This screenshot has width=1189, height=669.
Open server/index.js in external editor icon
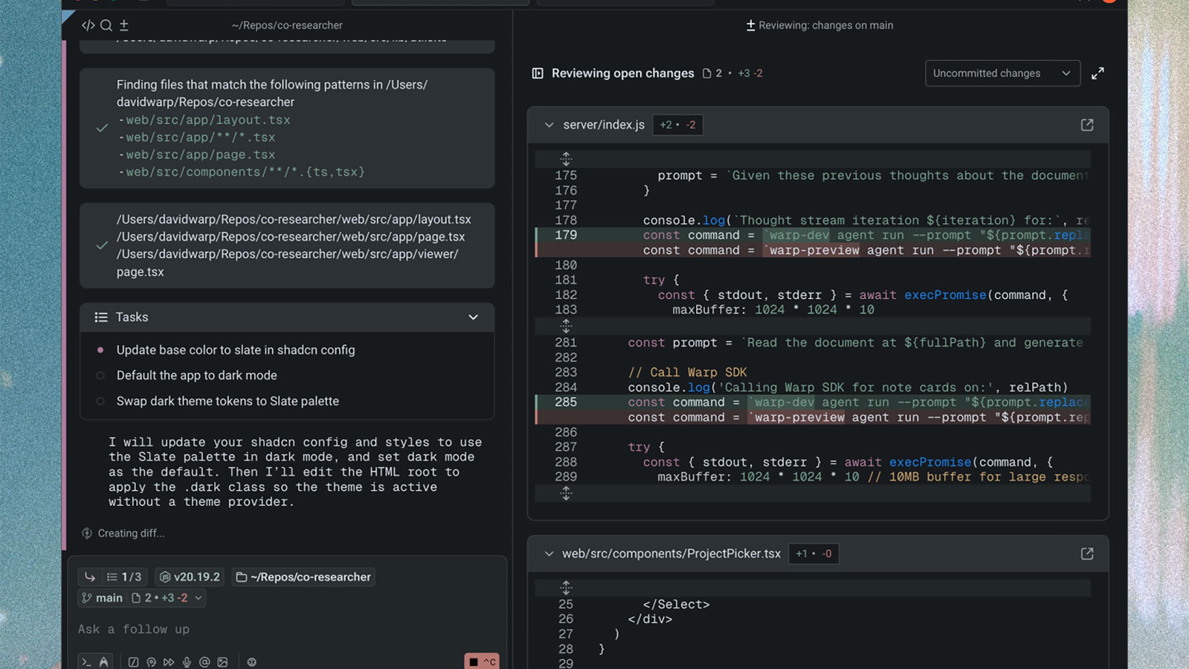(x=1087, y=125)
